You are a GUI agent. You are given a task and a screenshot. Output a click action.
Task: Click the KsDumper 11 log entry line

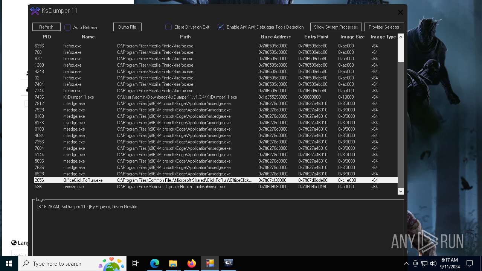[x=87, y=207]
